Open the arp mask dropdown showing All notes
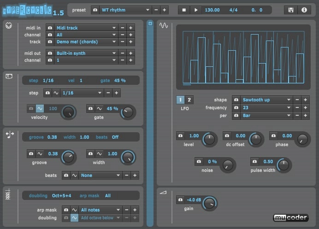Image resolution: width=319 pixels, height=229 pixels. [x=100, y=210]
